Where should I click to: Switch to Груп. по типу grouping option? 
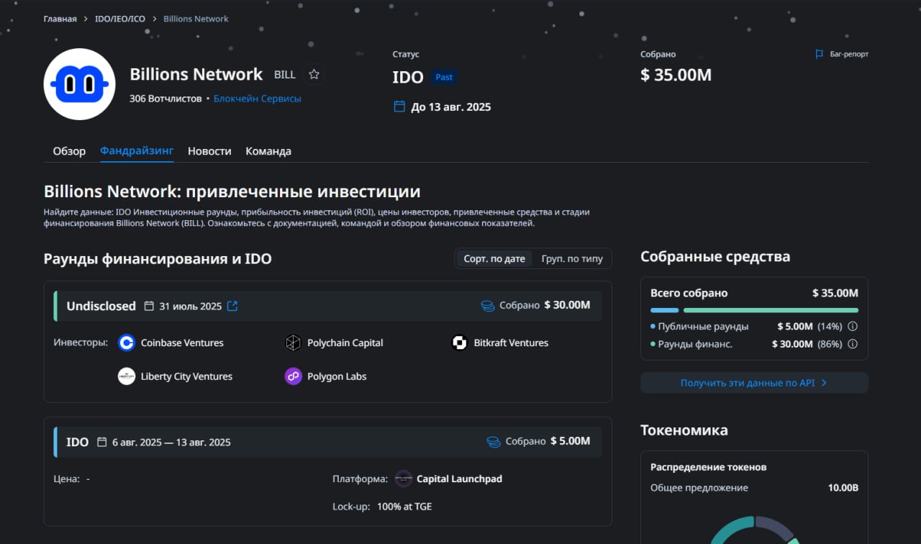[x=572, y=258]
